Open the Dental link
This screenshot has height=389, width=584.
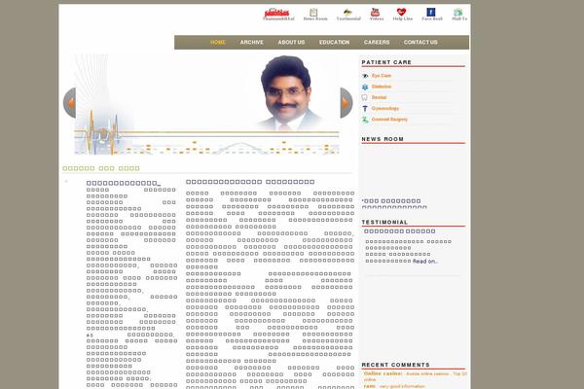[x=380, y=97]
